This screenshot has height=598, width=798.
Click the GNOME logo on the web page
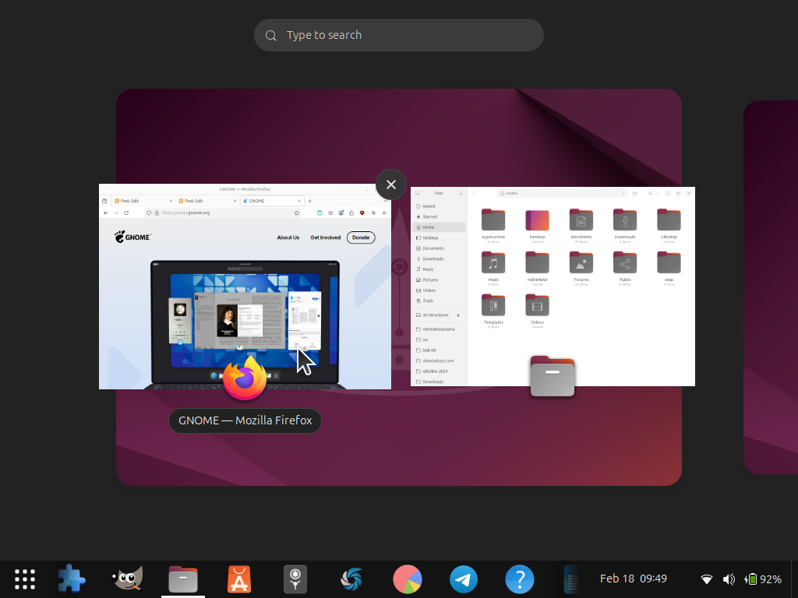pos(132,237)
